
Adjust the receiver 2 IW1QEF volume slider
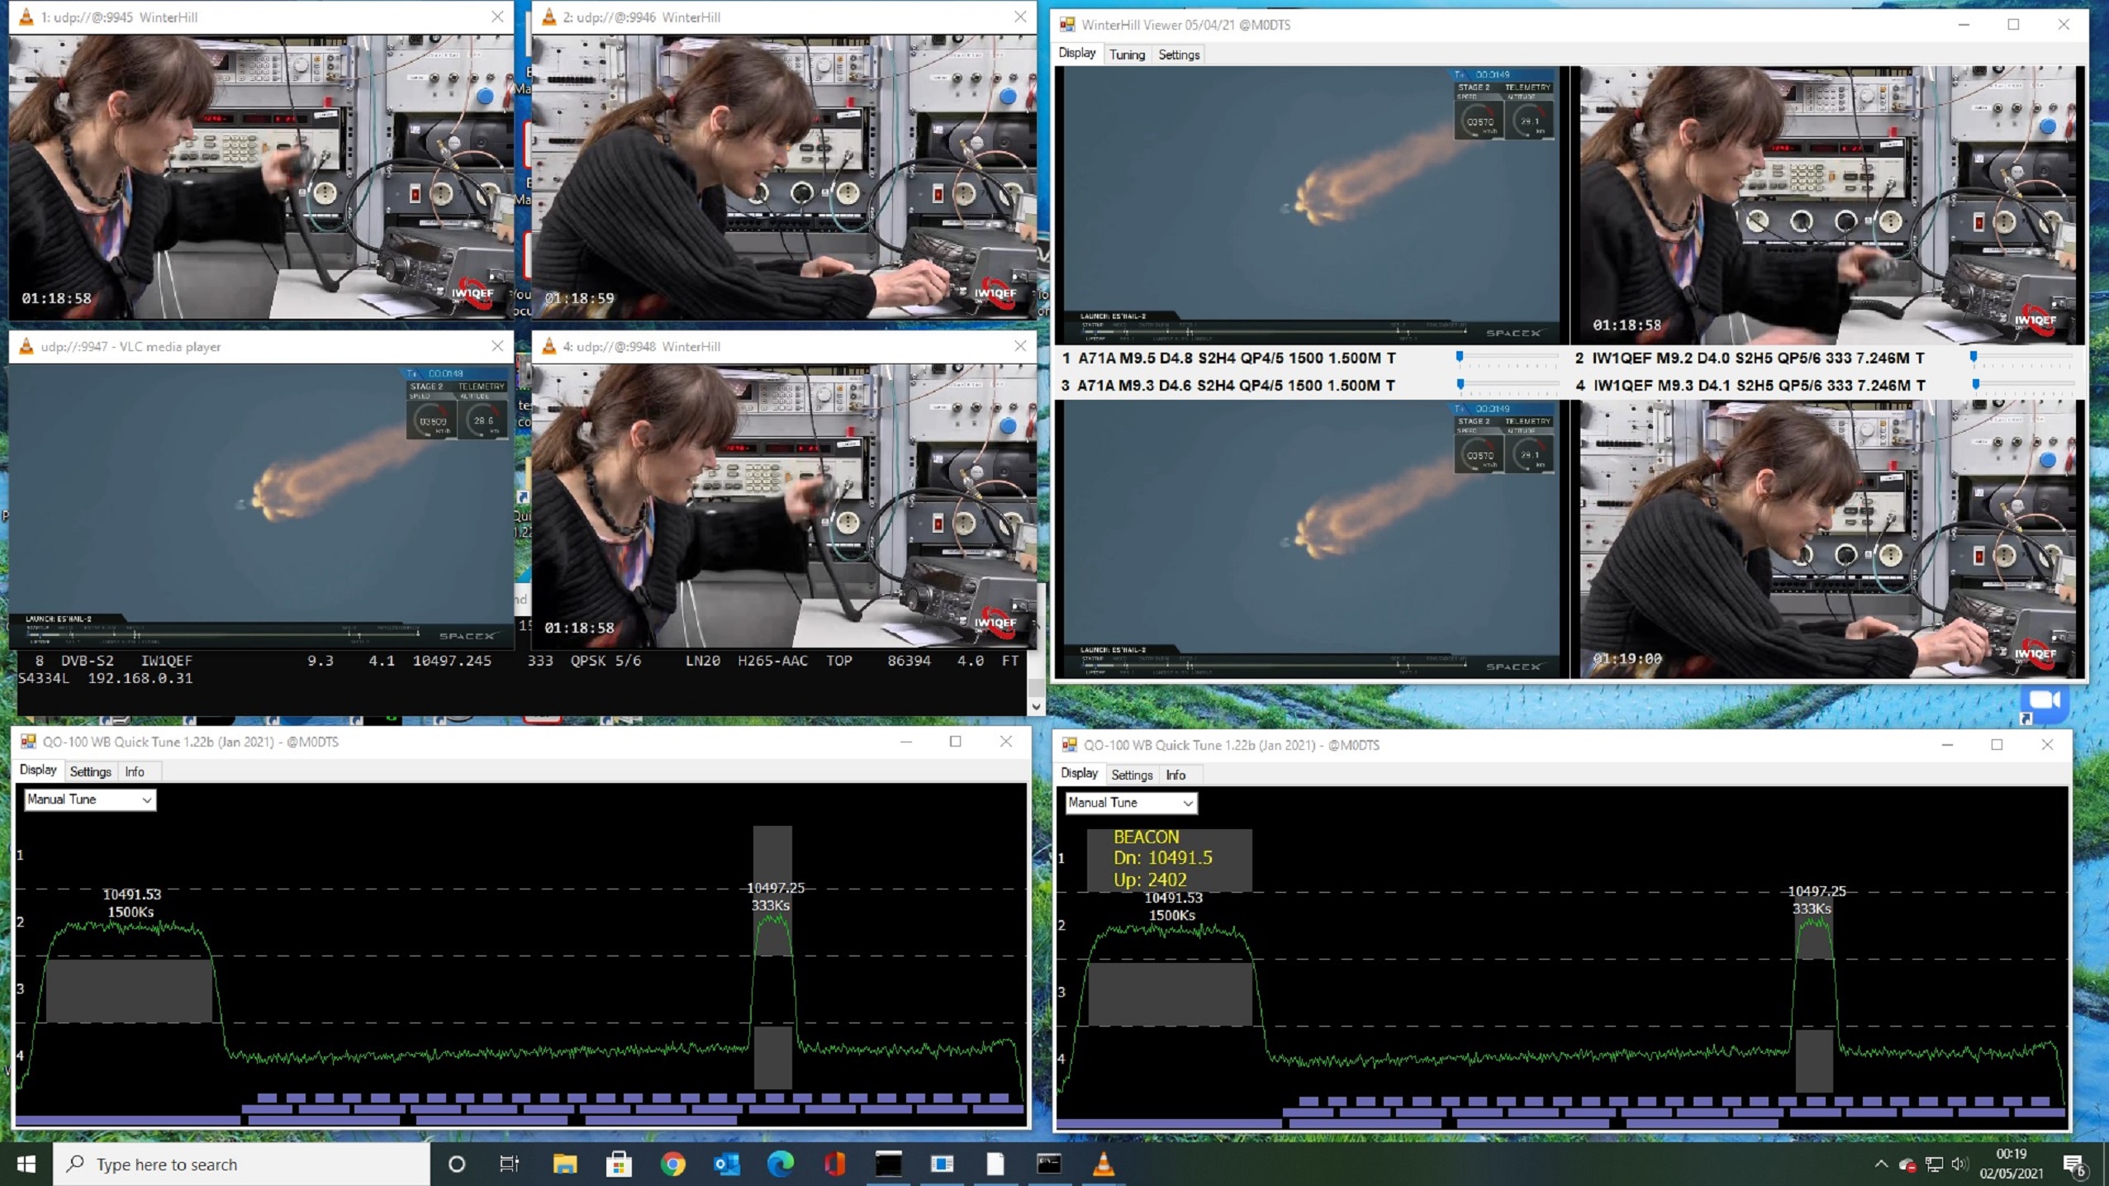click(x=2021, y=357)
